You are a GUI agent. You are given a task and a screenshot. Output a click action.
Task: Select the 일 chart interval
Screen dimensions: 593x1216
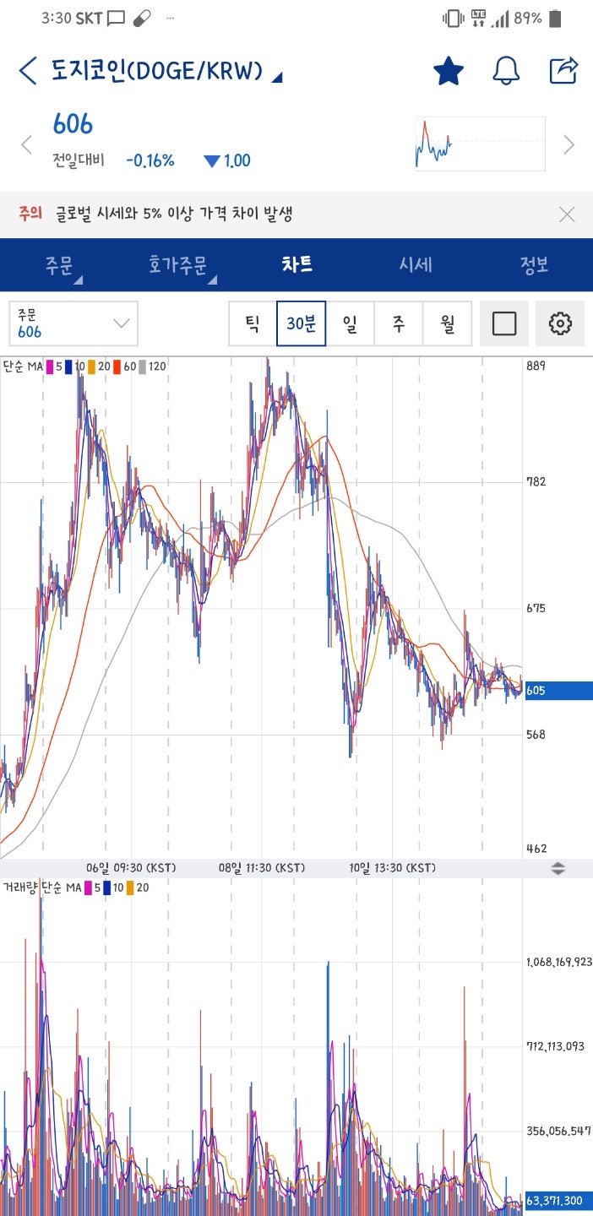click(x=350, y=323)
